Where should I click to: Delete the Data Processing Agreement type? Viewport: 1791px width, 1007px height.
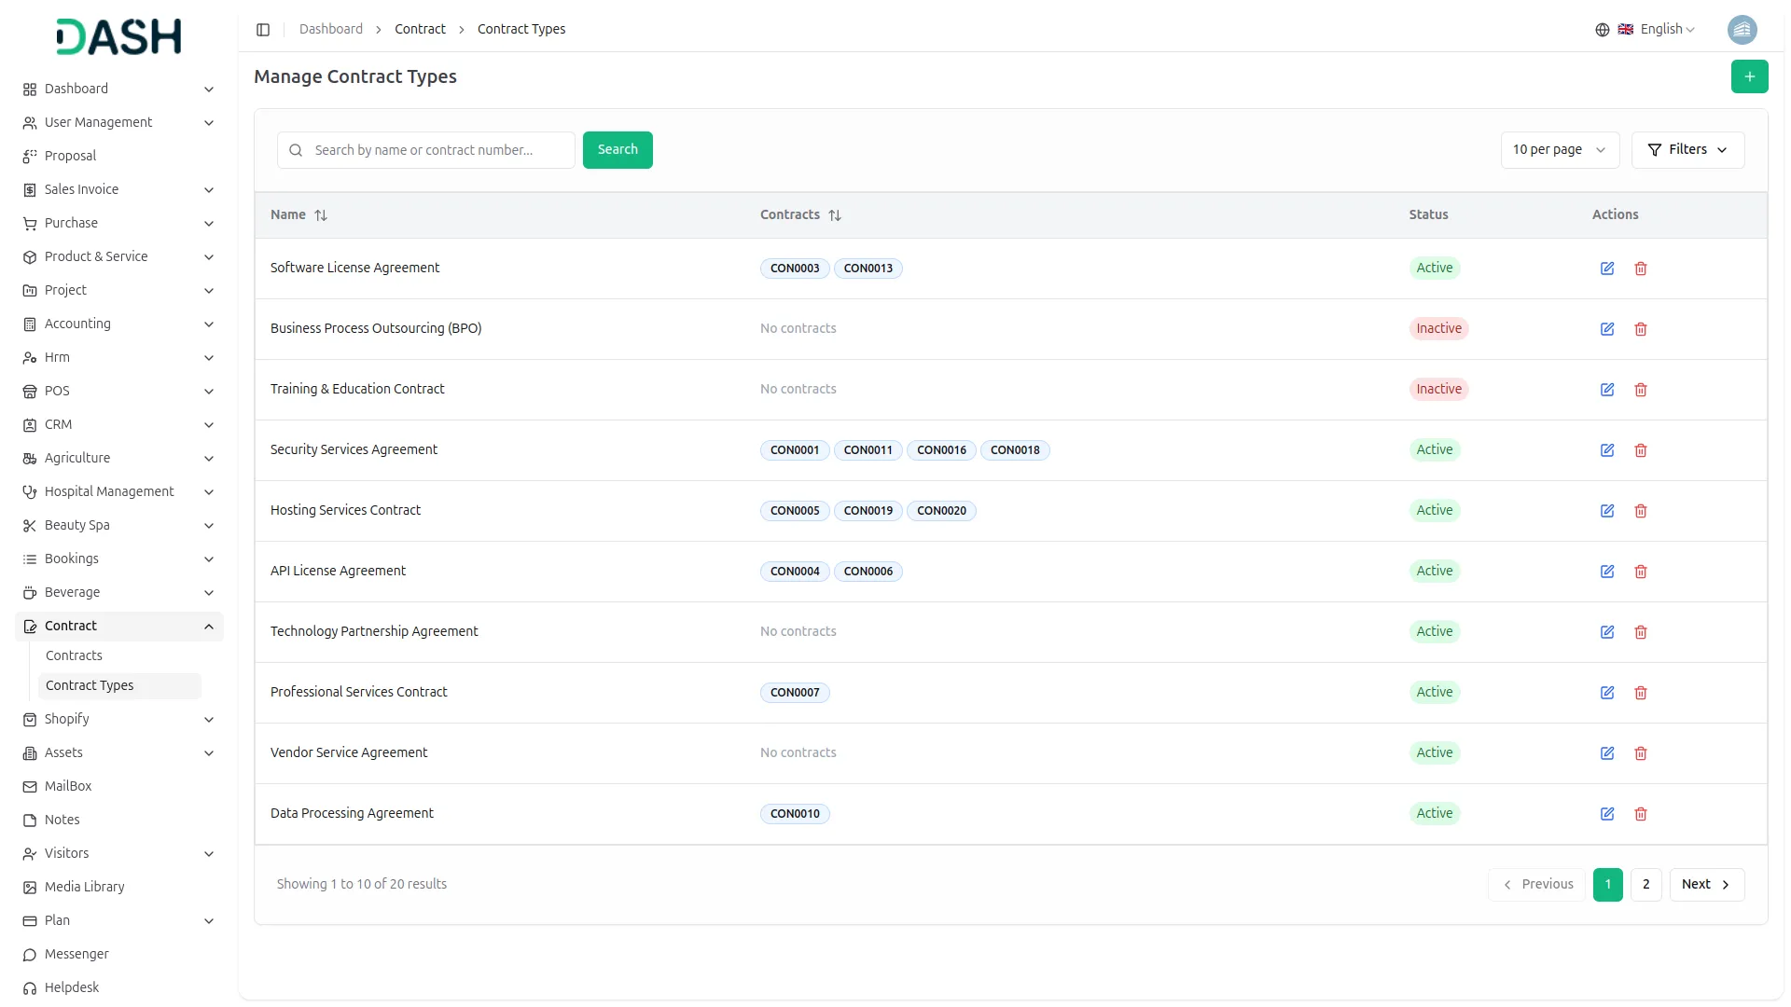(x=1640, y=814)
